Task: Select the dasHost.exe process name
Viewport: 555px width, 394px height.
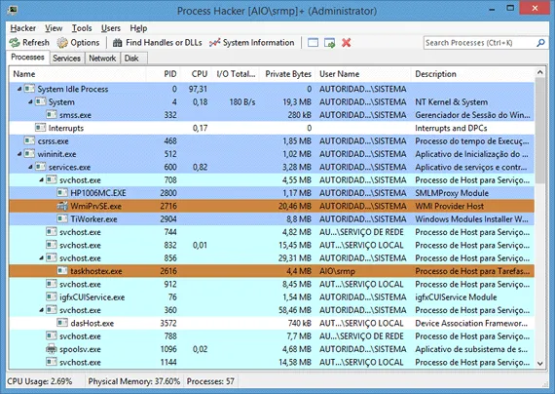Action: (92, 324)
